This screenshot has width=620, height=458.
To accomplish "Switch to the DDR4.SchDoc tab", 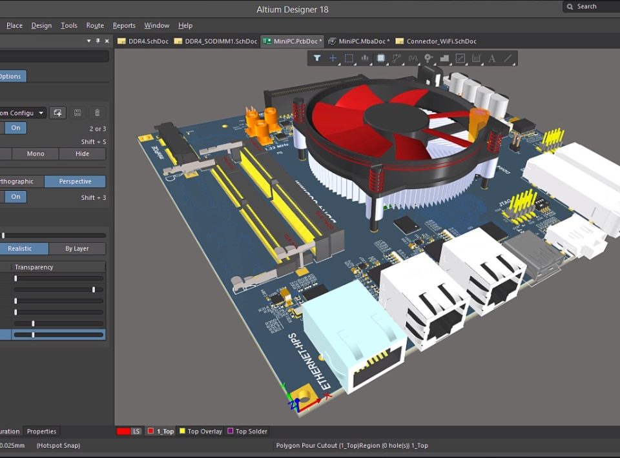I will click(143, 41).
